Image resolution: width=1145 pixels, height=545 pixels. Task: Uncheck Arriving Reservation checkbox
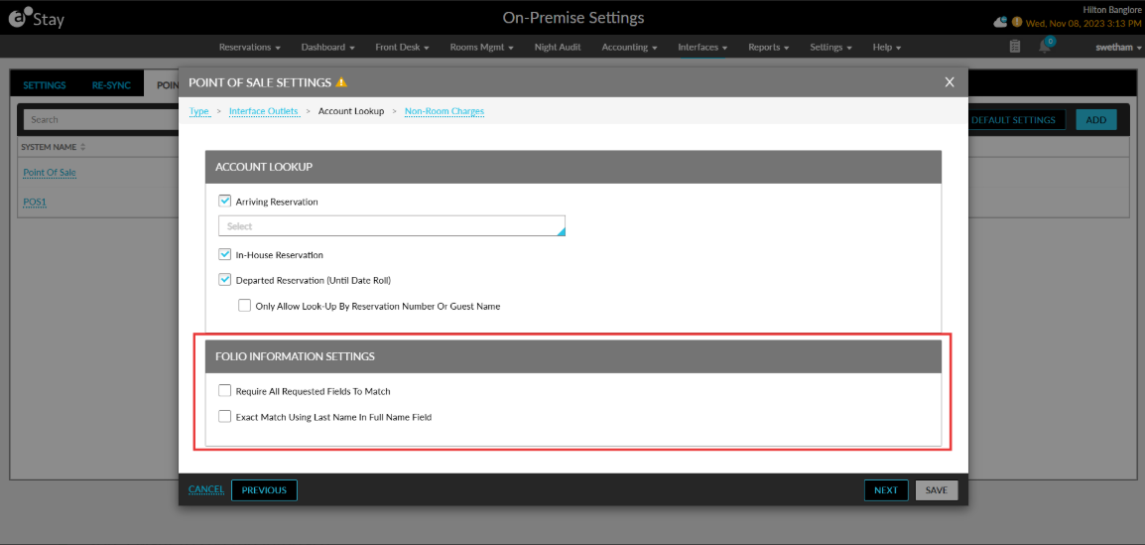[225, 201]
